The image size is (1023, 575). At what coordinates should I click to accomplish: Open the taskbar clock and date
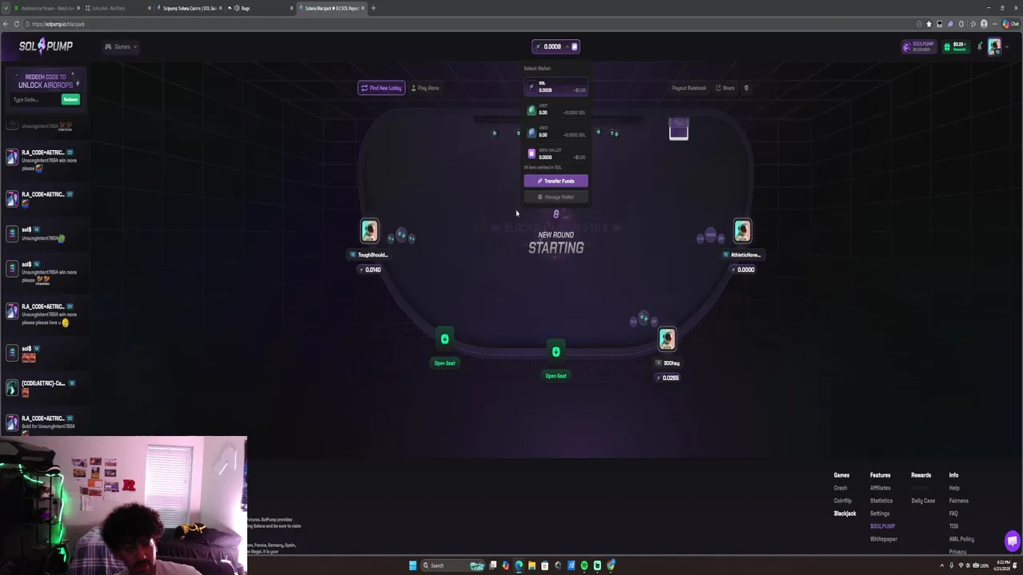[x=1002, y=565]
